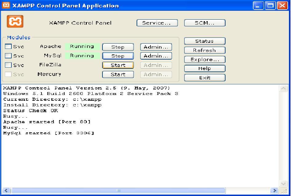Click the Modules group label
Screen dimensions: 296x196
point(19,37)
